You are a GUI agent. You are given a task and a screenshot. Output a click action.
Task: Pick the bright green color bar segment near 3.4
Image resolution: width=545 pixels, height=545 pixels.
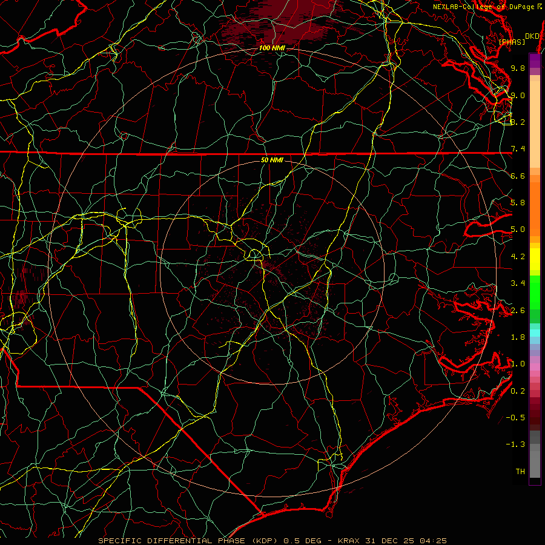coord(535,292)
